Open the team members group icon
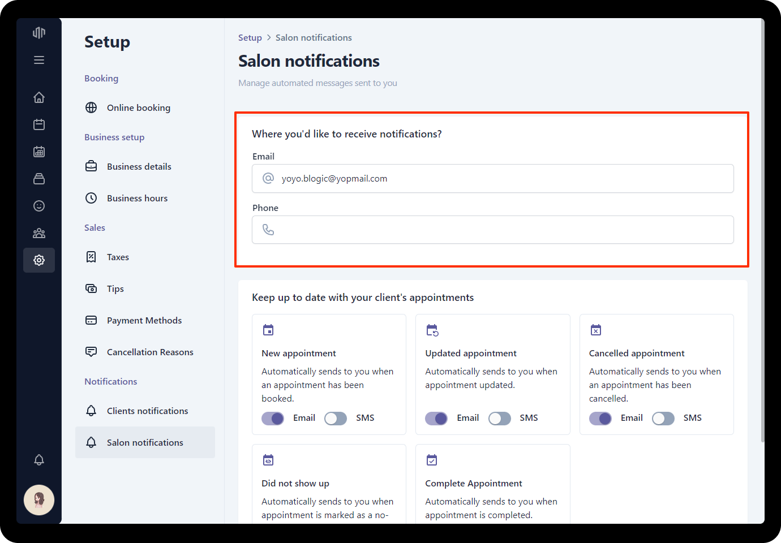Screen dimensions: 781x543 (39, 233)
